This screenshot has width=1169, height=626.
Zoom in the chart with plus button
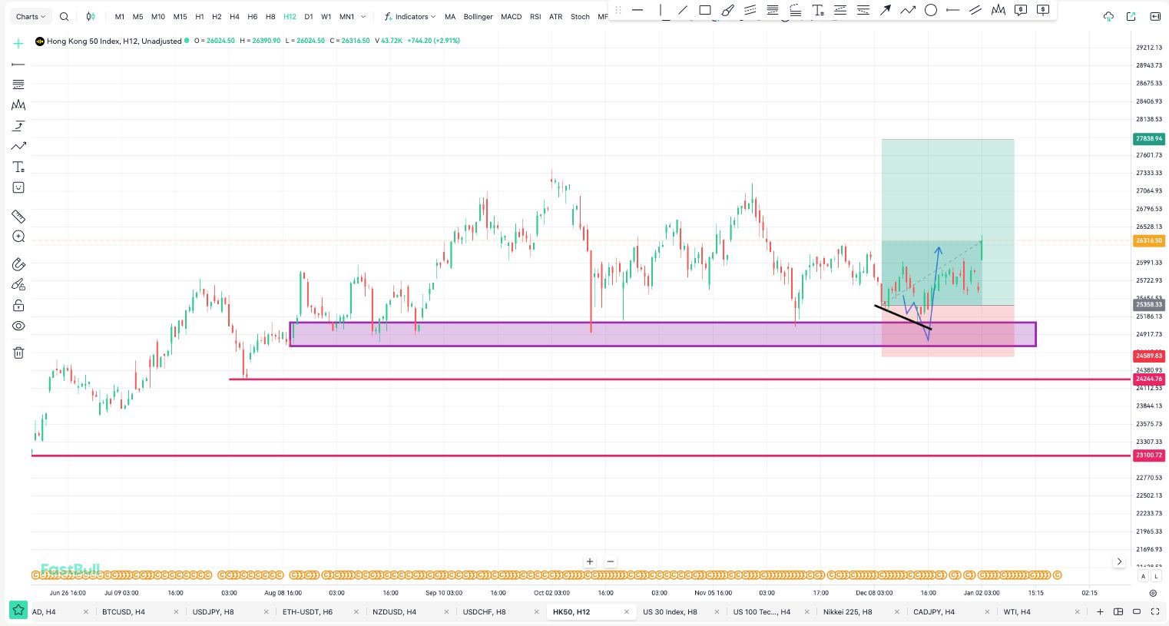coord(590,561)
